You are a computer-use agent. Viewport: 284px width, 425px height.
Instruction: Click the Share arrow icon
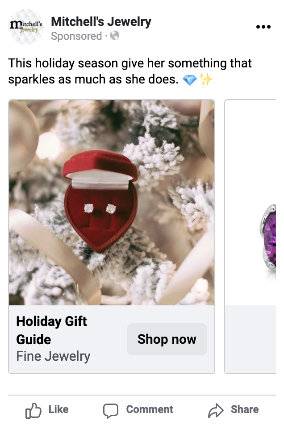pyautogui.click(x=216, y=410)
